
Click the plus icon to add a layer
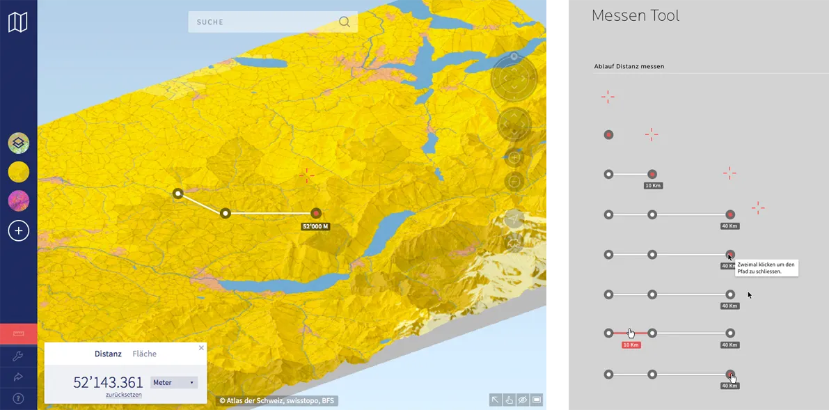tap(19, 230)
